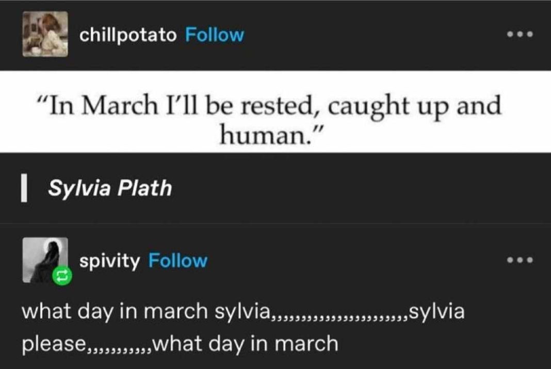The image size is (551, 369).
Task: Open the chillpotato blog username
Action: pos(128,35)
